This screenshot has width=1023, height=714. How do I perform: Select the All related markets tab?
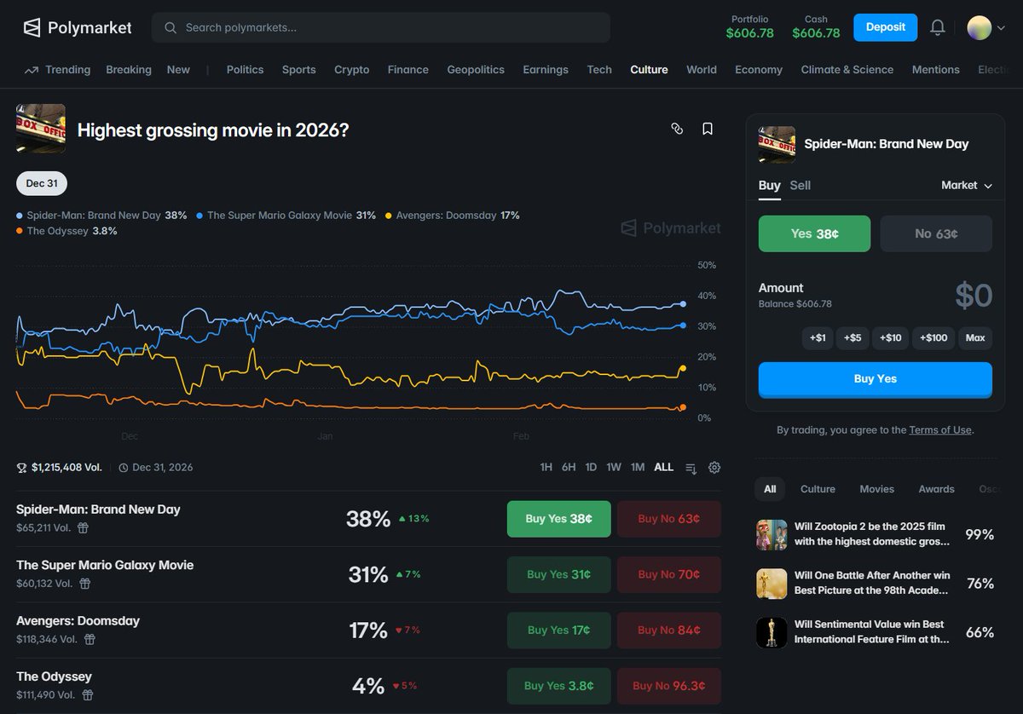point(770,489)
